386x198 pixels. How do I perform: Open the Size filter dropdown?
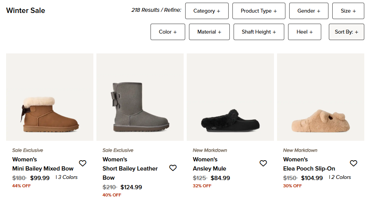pyautogui.click(x=348, y=11)
